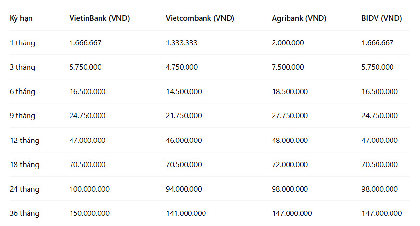
Task: Click the 36 tháng row label
Action: click(x=25, y=213)
